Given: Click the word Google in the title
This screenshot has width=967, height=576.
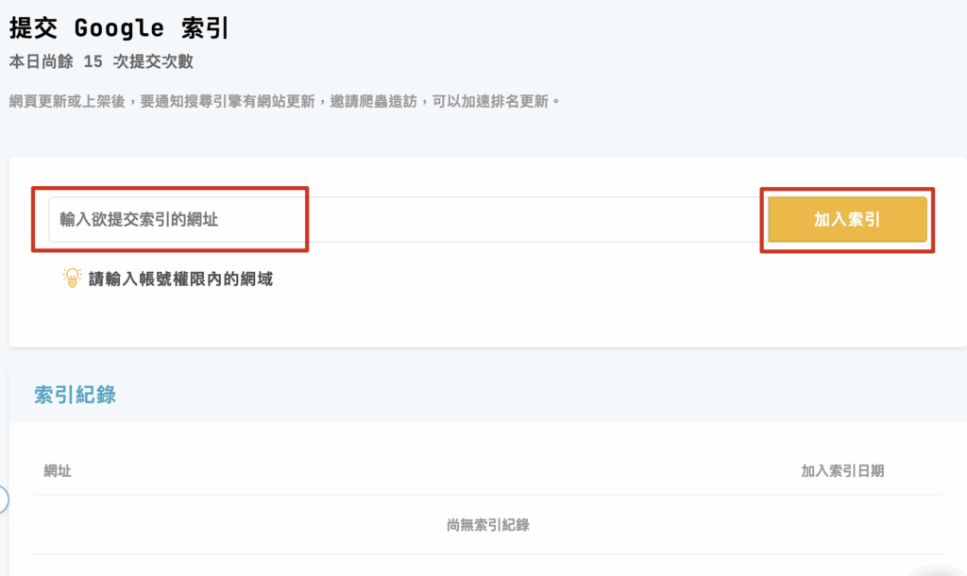Looking at the screenshot, I should coord(117,28).
